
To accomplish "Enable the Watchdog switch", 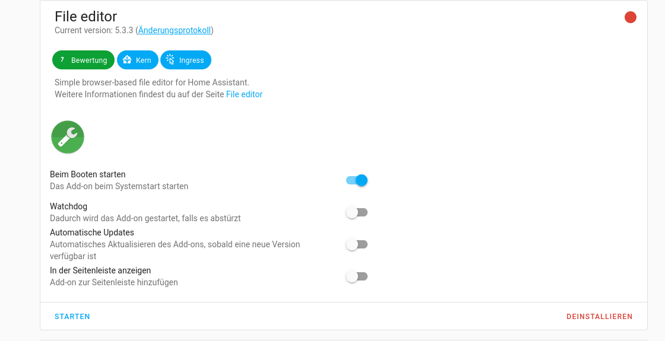I will (x=357, y=212).
